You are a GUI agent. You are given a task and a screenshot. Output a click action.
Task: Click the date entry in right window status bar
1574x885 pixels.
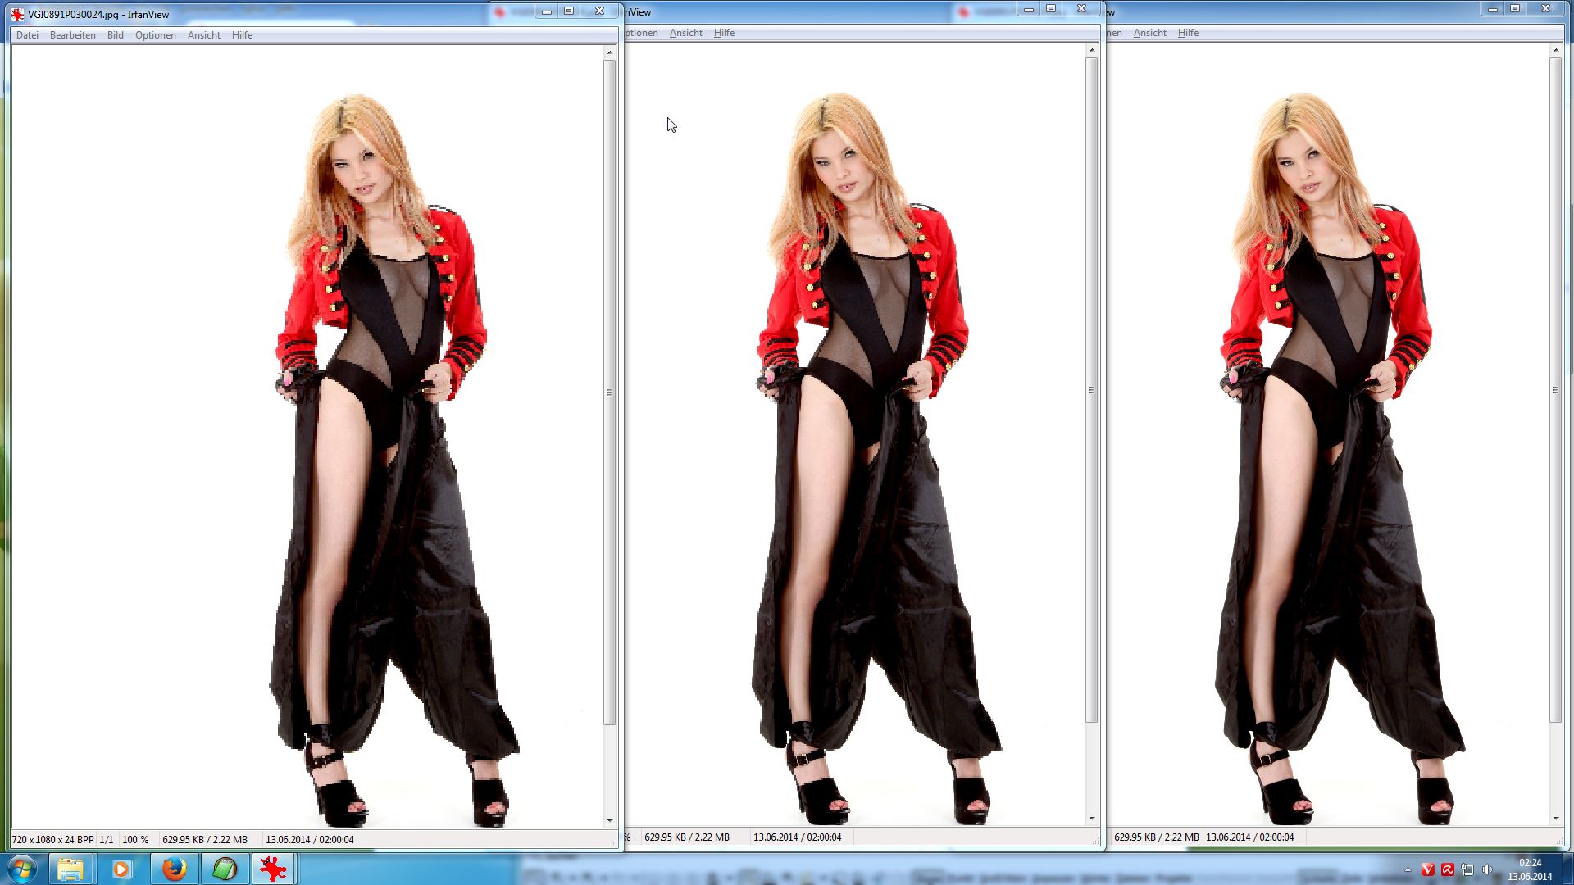point(1250,837)
